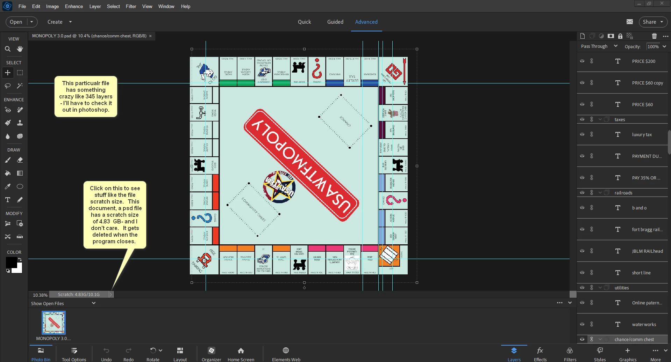Select the Clone Stamp tool
Image resolution: width=671 pixels, height=362 pixels.
[20, 123]
